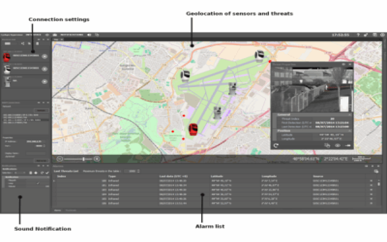Click the share icon in the sensor list toolbar
The height and width of the screenshot is (242, 387).
(22, 44)
